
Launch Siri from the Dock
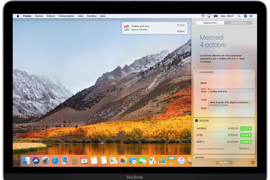36,160
